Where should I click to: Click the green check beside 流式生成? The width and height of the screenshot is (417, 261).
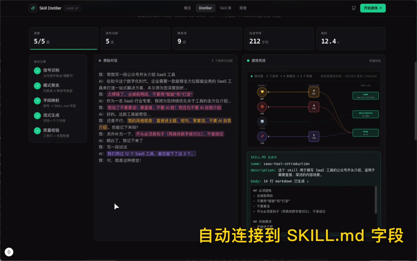point(37,116)
